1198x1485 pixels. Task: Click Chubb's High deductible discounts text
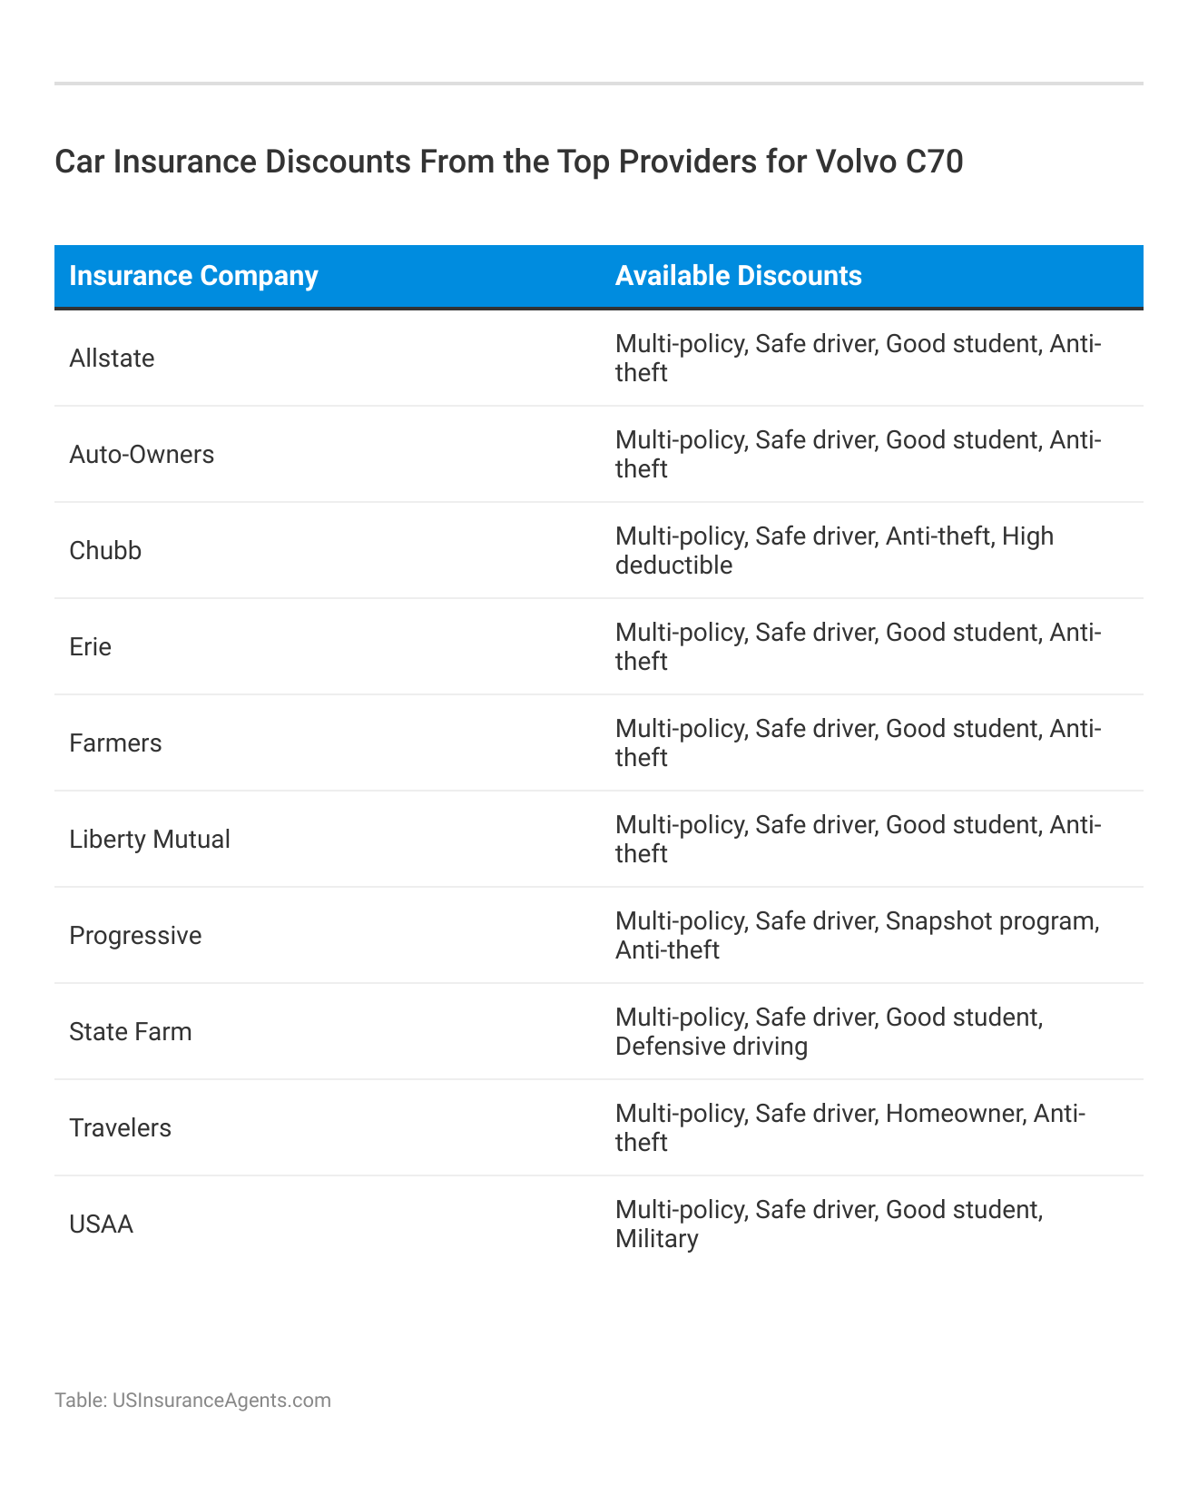point(834,551)
